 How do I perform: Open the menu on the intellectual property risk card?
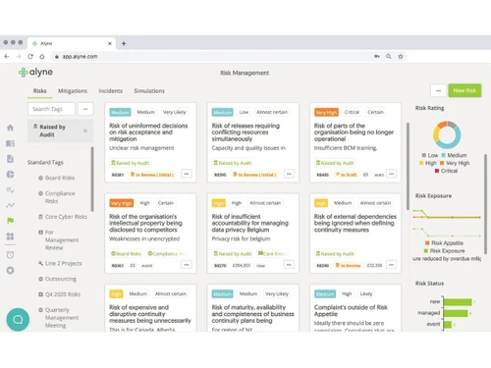coord(187,265)
